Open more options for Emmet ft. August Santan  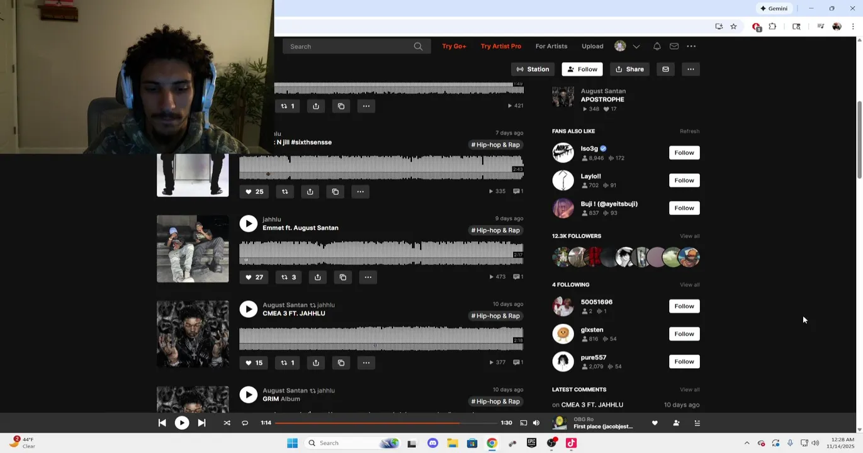[x=368, y=277]
